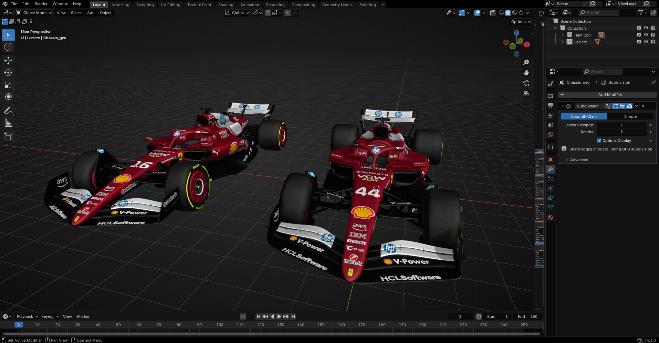Activate the Annotate tool
This screenshot has width=659, height=343.
(8, 111)
